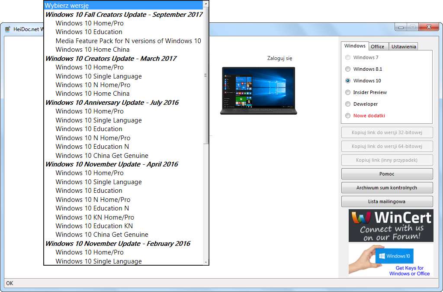443x292 pixels.
Task: Click Windows 10 Fall Creators Update September 2017 header
Action: tap(123, 14)
